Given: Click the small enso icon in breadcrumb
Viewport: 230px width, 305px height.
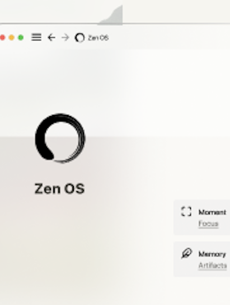Looking at the screenshot, I should [80, 37].
